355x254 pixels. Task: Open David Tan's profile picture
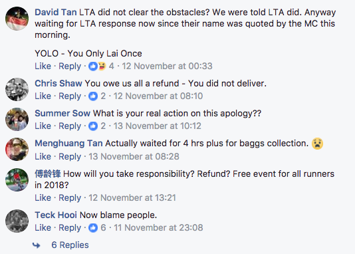point(17,19)
